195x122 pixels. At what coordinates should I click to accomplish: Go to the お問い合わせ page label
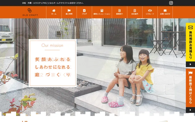[165, 14]
